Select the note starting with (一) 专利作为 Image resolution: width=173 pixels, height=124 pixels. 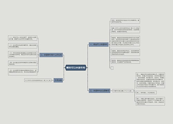[x=22, y=38]
